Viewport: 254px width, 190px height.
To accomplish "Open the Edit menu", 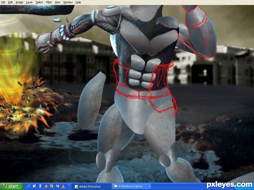I will [11, 3].
